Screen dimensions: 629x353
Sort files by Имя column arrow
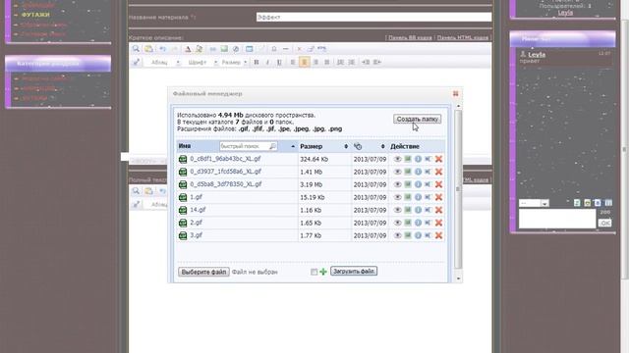(x=293, y=146)
